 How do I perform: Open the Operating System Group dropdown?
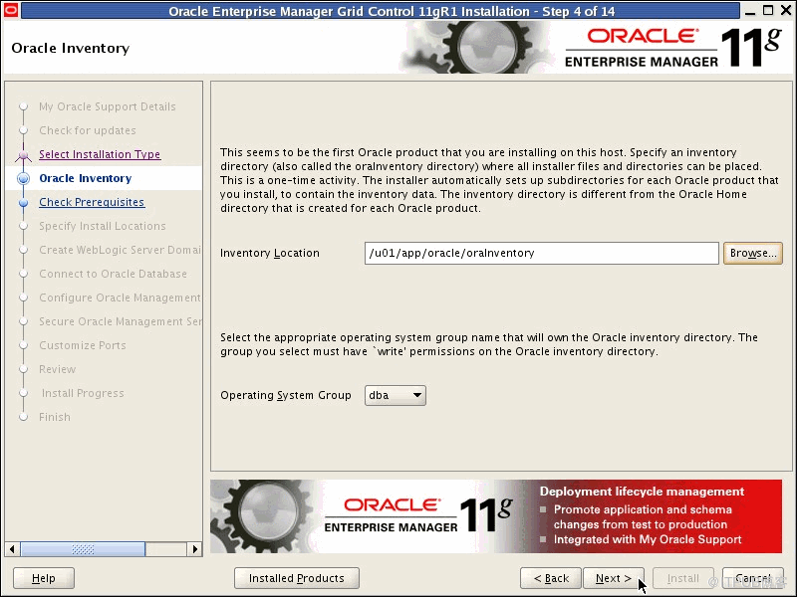click(395, 395)
